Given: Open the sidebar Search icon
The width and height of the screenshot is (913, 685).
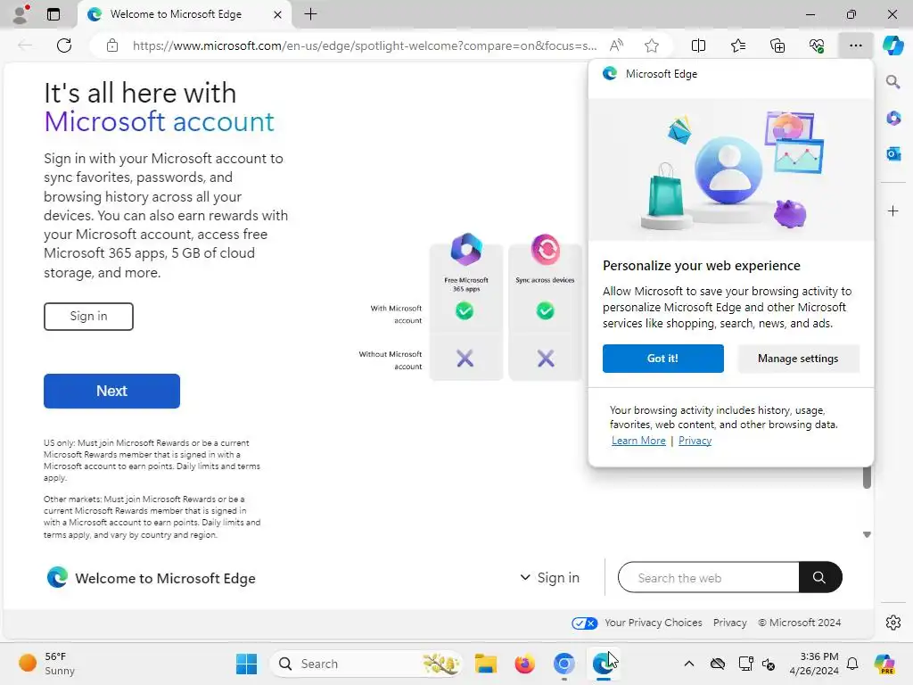Looking at the screenshot, I should pos(892,81).
